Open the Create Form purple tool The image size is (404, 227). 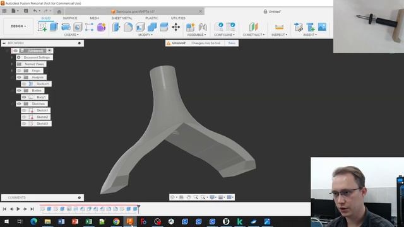point(101,27)
